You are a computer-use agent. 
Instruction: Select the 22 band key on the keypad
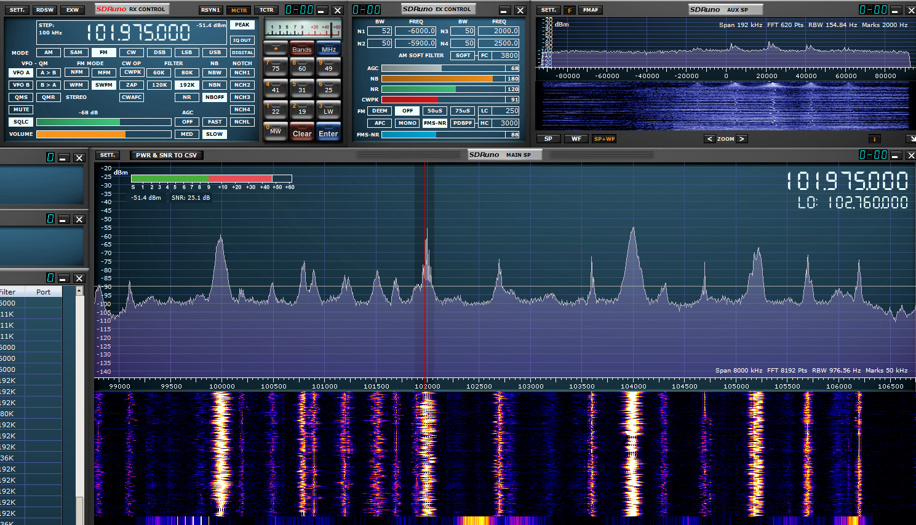coord(276,109)
